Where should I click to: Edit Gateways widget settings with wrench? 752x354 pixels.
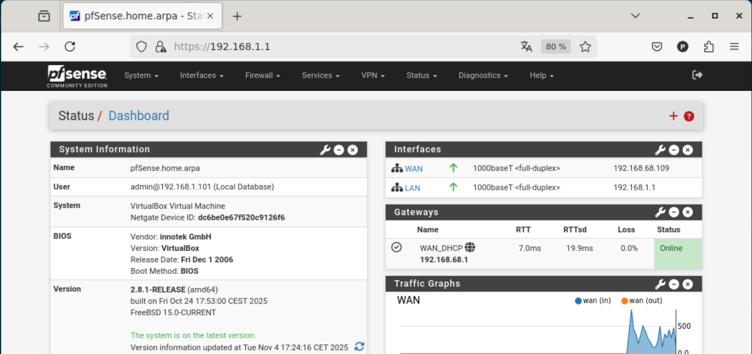pos(660,212)
